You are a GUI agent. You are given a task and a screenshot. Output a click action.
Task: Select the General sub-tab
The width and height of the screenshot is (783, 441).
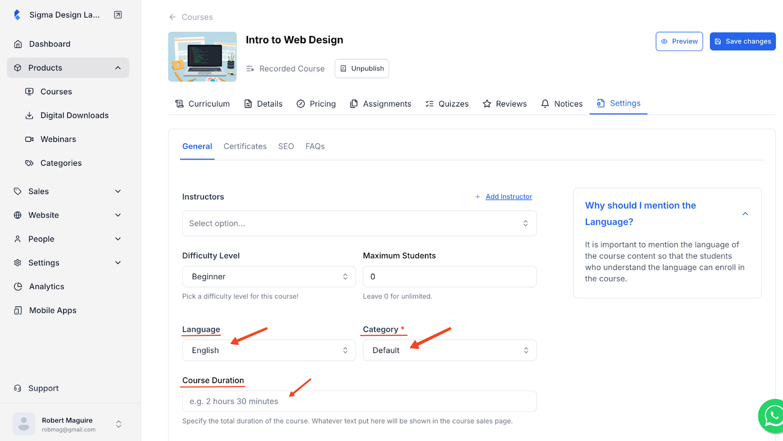click(x=197, y=146)
